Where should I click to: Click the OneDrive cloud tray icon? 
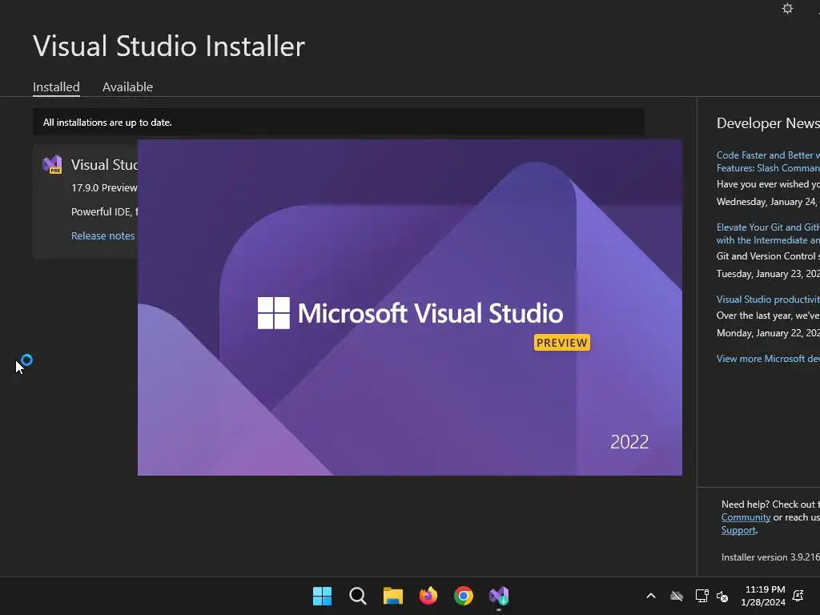[x=677, y=596]
